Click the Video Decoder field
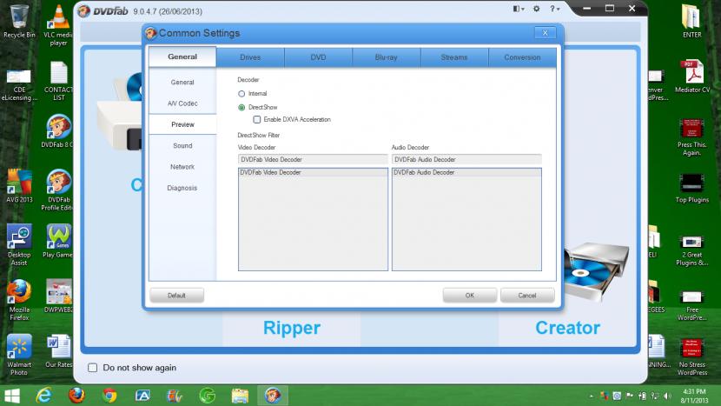 click(x=313, y=160)
